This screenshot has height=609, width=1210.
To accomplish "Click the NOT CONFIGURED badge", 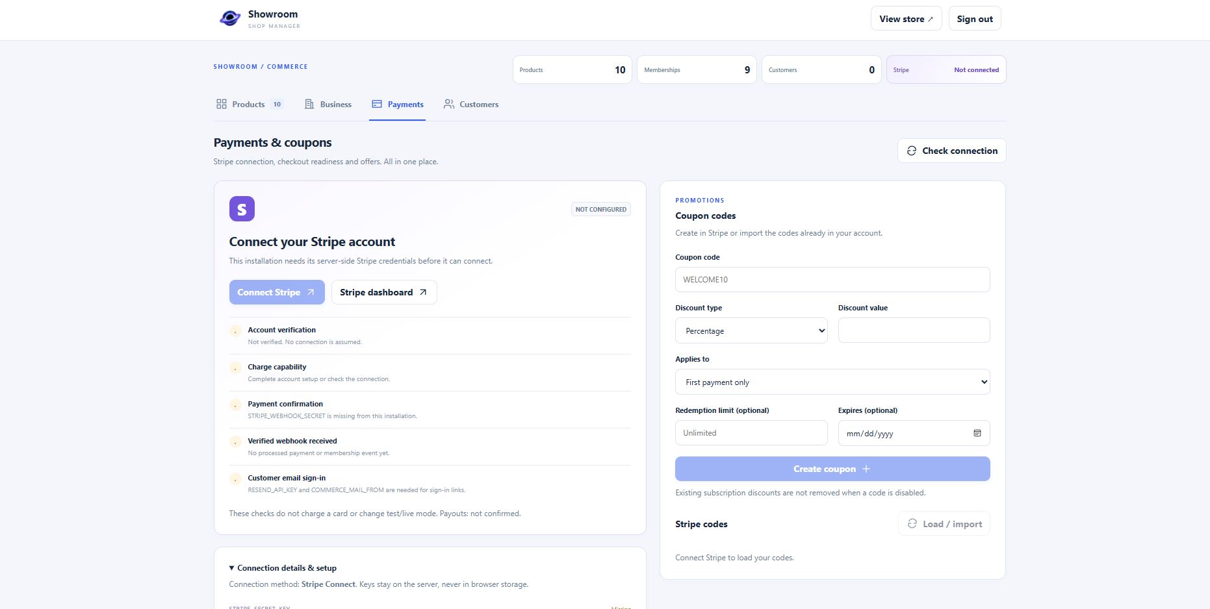I will 601,209.
